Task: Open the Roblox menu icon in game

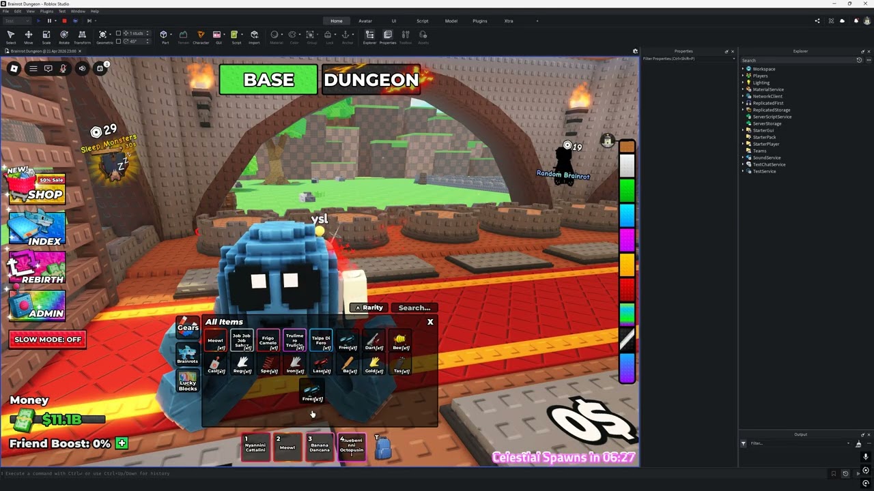Action: [x=14, y=68]
